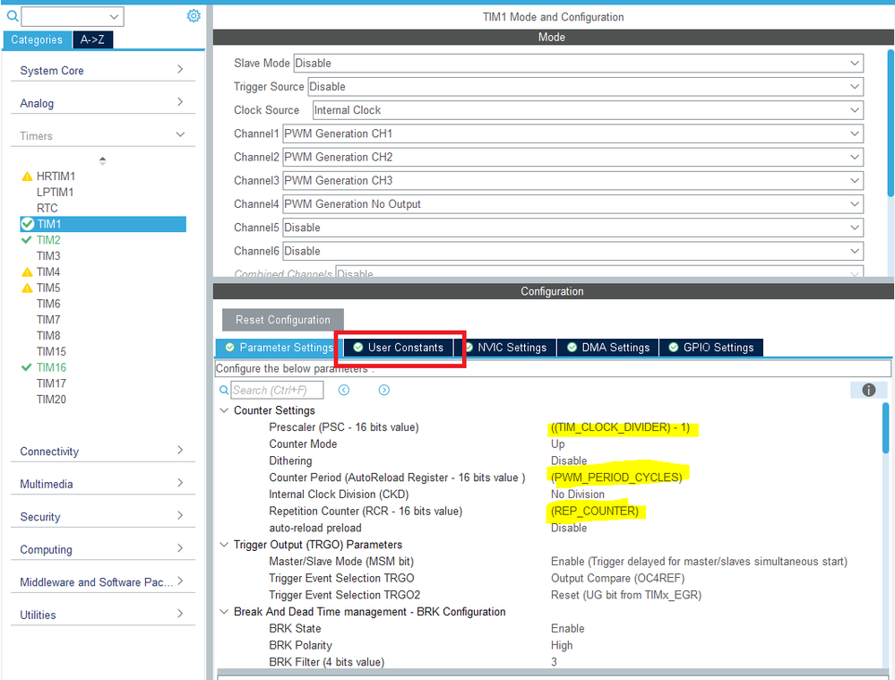Open the Channel3 dropdown
Image resolution: width=895 pixels, height=680 pixels.
pos(573,180)
